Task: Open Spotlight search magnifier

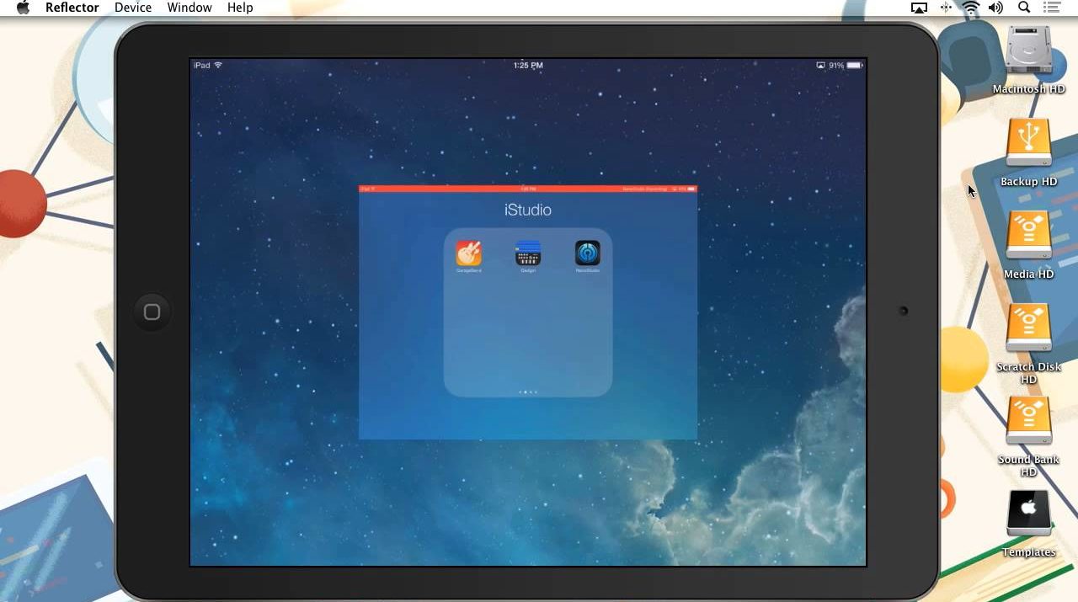Action: coord(1024,8)
